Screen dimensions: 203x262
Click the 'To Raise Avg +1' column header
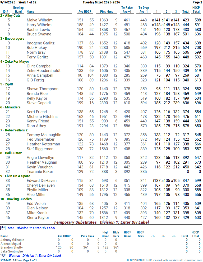point(127,10)
